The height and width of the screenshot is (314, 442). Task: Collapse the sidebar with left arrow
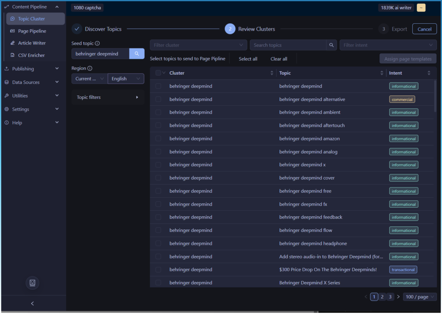point(32,304)
